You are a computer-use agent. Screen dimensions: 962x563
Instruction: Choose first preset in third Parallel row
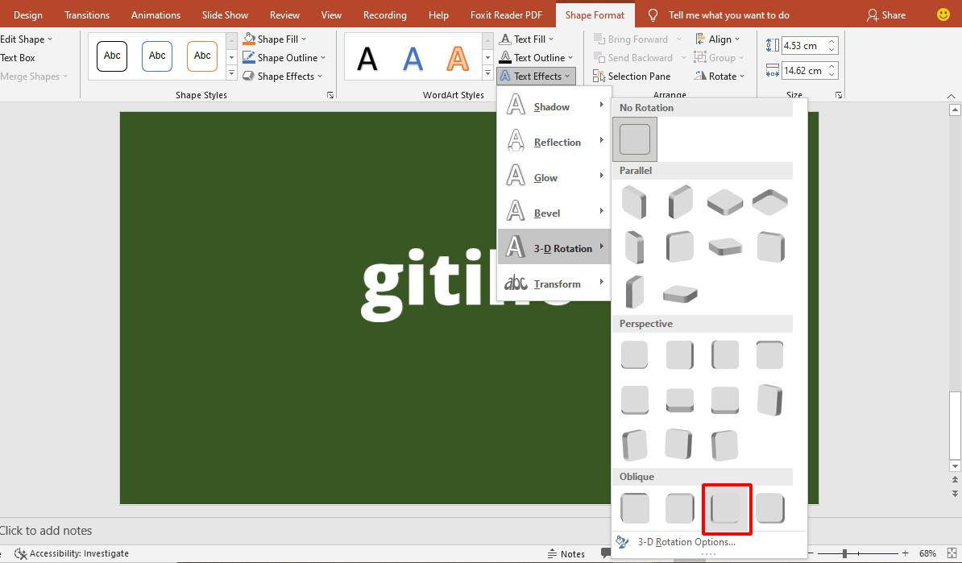(x=634, y=292)
